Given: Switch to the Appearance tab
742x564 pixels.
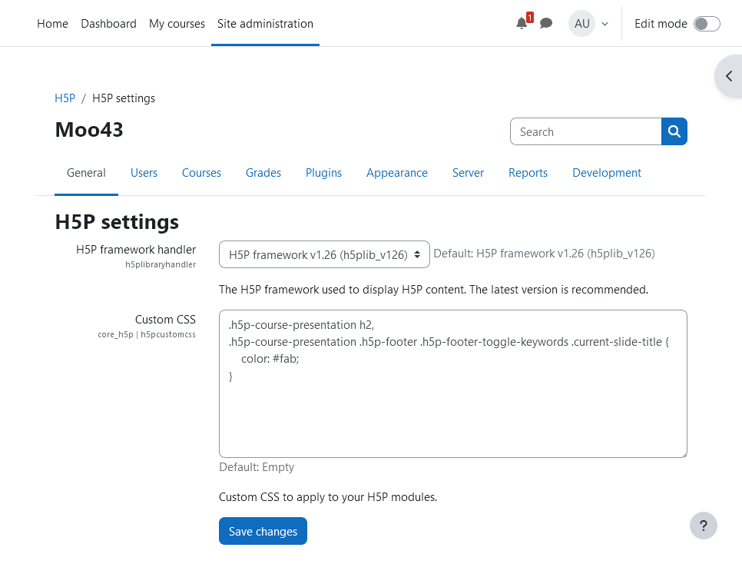Looking at the screenshot, I should click(x=397, y=173).
